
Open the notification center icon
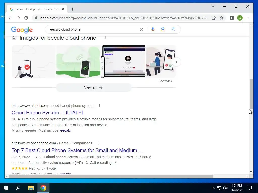coord(250,188)
